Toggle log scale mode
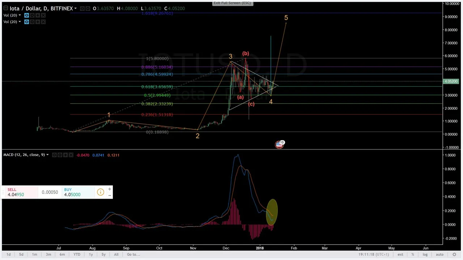Image resolution: width=463 pixels, height=260 pixels. (x=425, y=255)
